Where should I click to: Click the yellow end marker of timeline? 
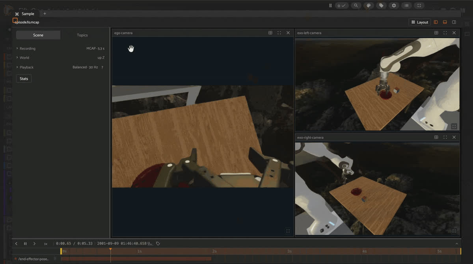[x=460, y=251]
